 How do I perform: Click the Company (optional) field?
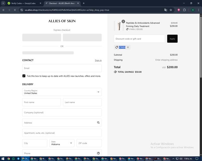(62, 113)
